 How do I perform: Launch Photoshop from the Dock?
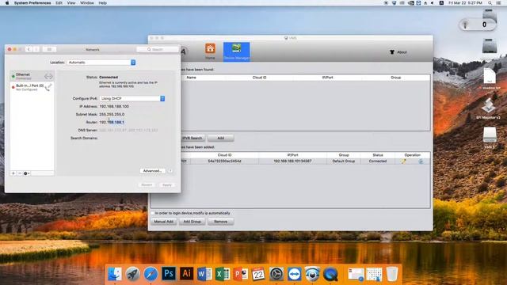pos(169,274)
